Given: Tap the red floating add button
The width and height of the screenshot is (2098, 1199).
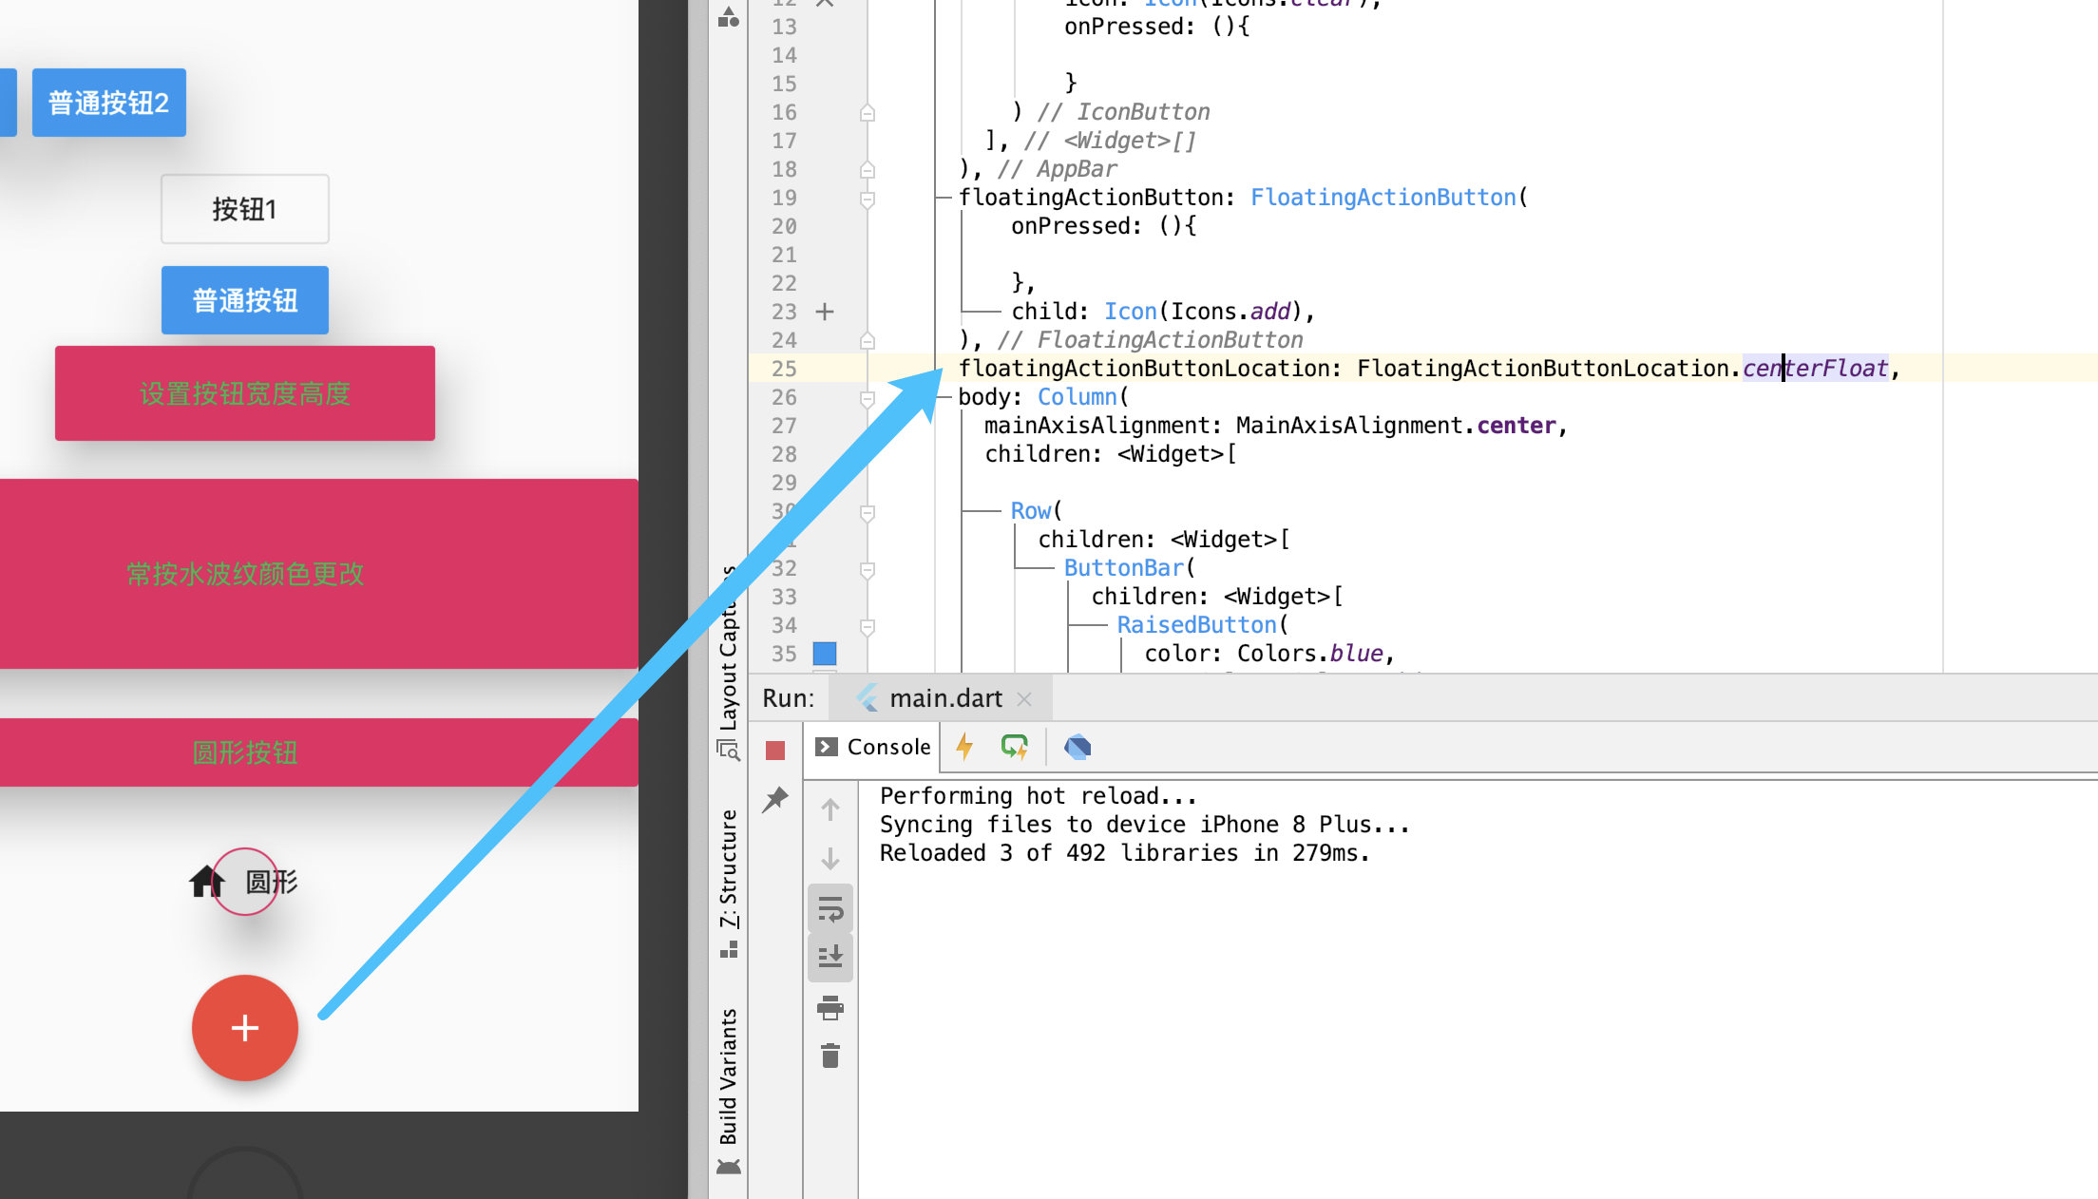Looking at the screenshot, I should coord(245,1028).
